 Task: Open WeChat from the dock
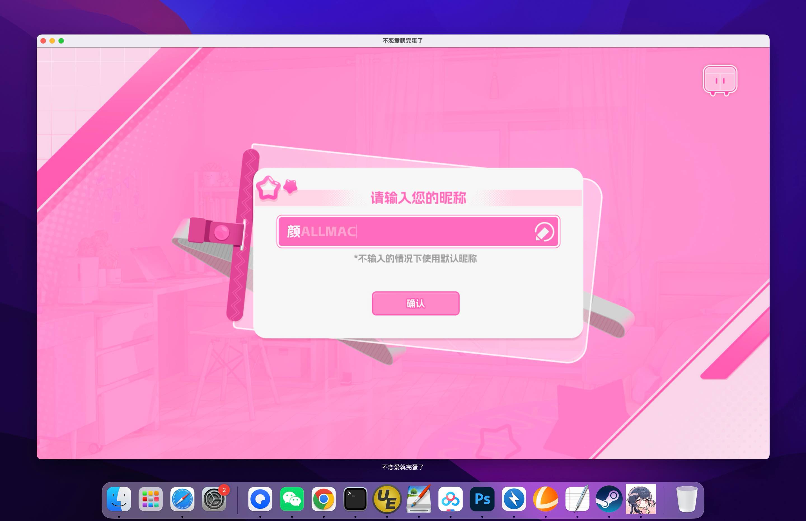click(292, 499)
